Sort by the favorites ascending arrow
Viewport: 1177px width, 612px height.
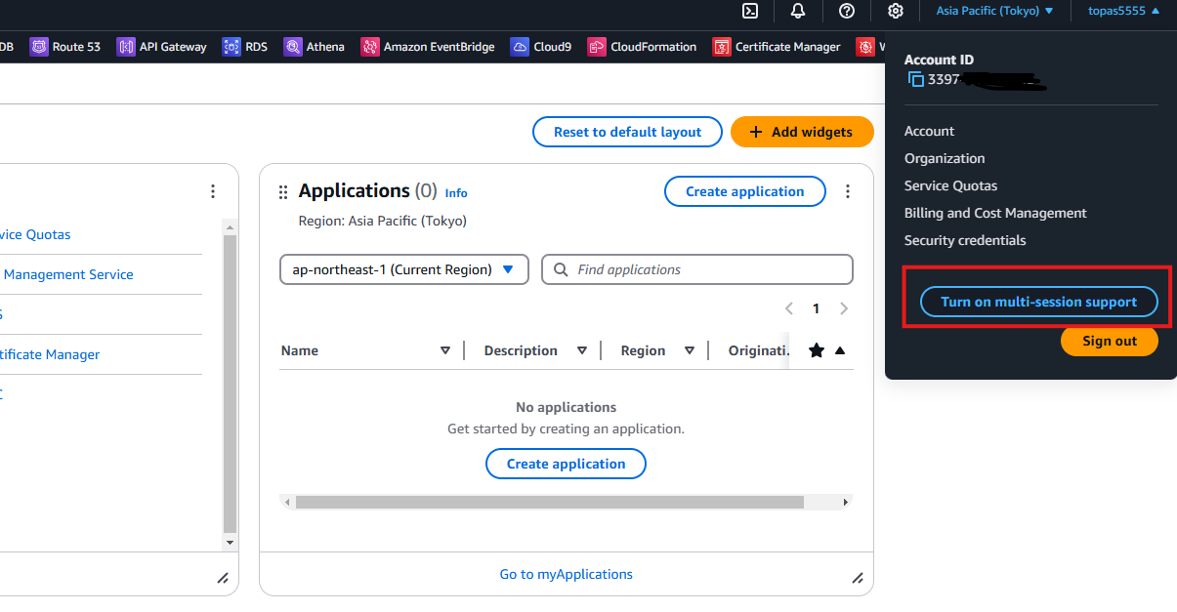[840, 350]
